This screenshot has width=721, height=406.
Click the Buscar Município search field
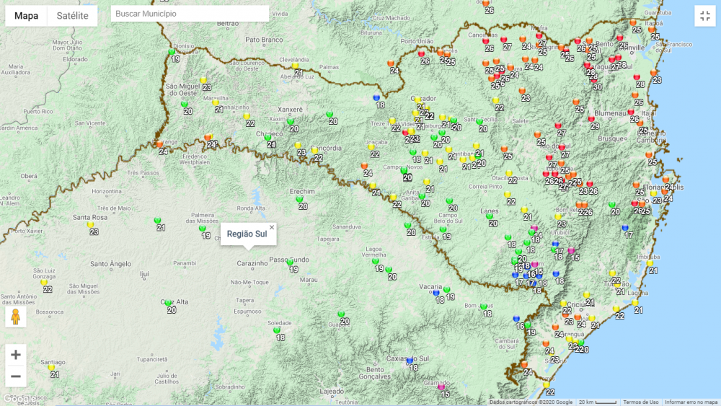(190, 14)
